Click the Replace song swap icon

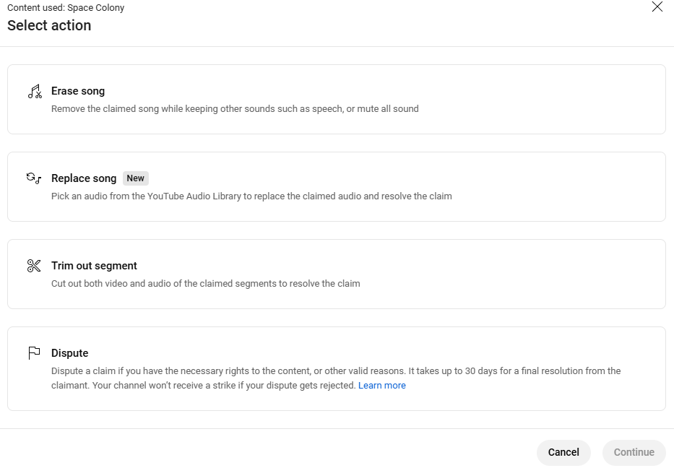(34, 178)
